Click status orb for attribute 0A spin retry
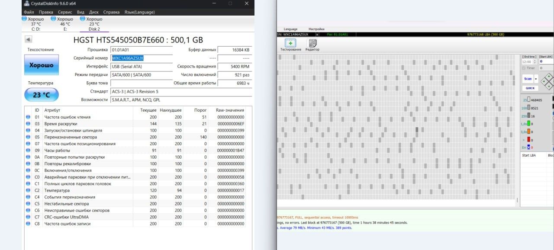This screenshot has height=250, width=554. tap(28, 157)
